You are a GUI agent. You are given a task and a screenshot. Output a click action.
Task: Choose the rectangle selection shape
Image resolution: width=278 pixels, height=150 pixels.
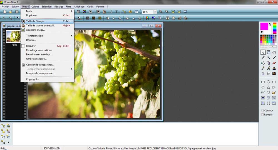pos(263,82)
